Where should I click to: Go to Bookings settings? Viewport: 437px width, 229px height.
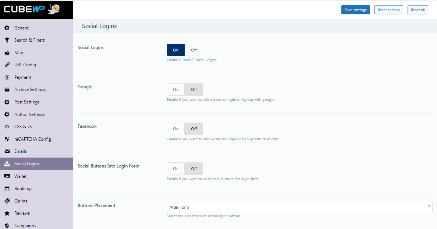click(36, 189)
